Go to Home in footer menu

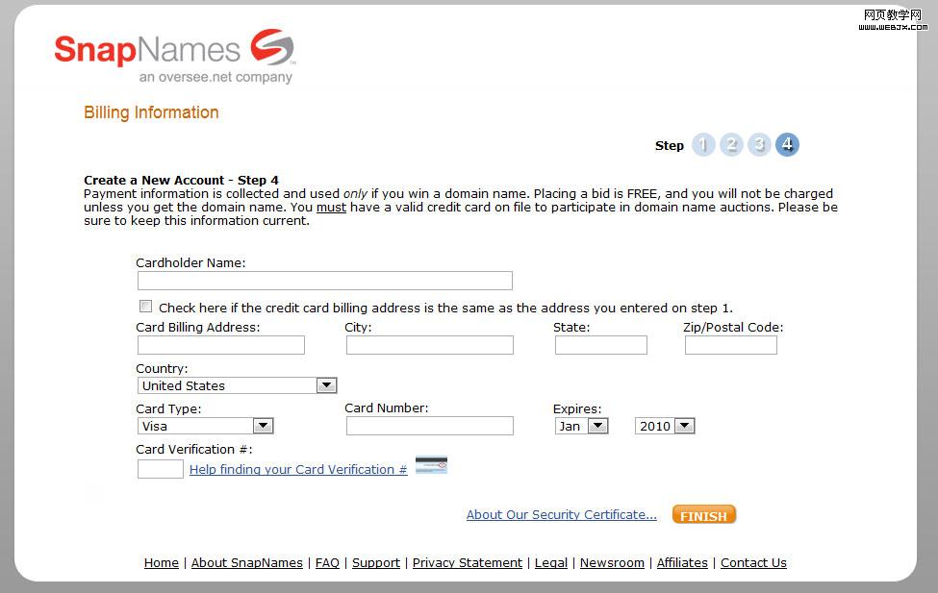point(161,563)
